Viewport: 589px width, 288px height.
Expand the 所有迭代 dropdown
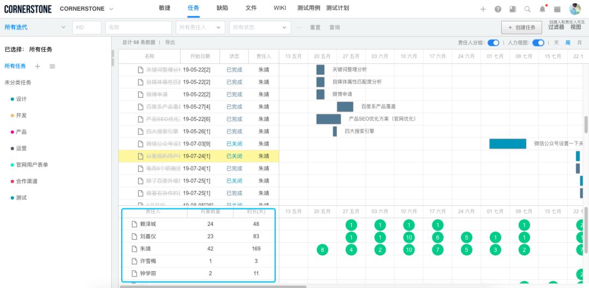coord(34,27)
